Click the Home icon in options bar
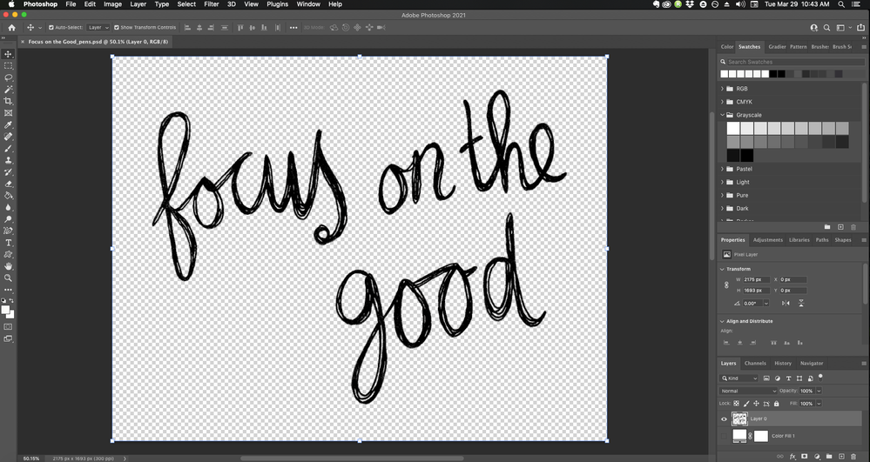 click(x=11, y=27)
